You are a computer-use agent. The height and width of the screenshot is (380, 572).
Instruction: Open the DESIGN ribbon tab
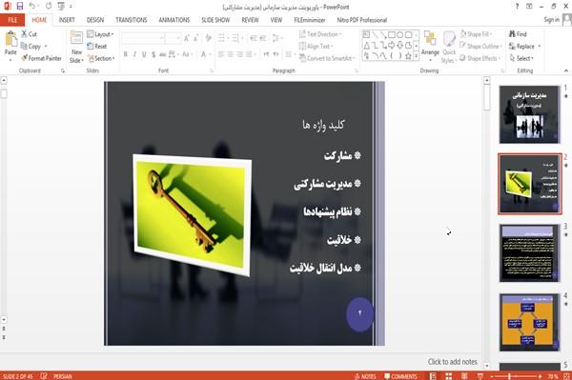coord(95,20)
